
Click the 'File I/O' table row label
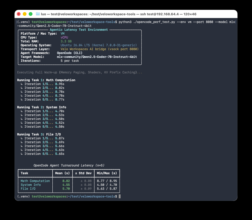click(x=28, y=189)
